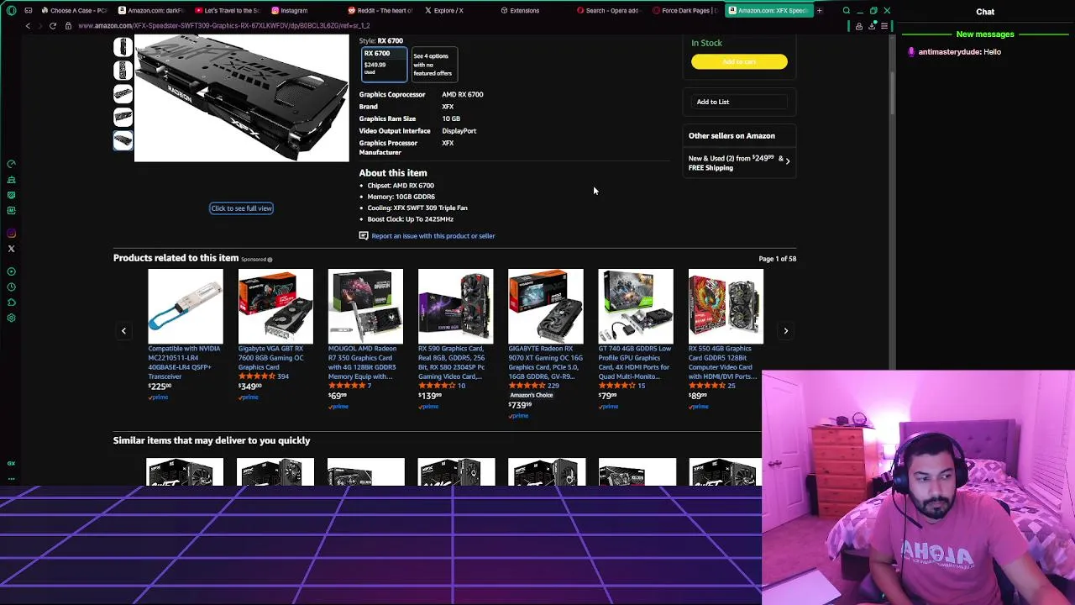This screenshot has width=1075, height=605.
Task: Open sidebar three-dots more options
Action: [11, 478]
